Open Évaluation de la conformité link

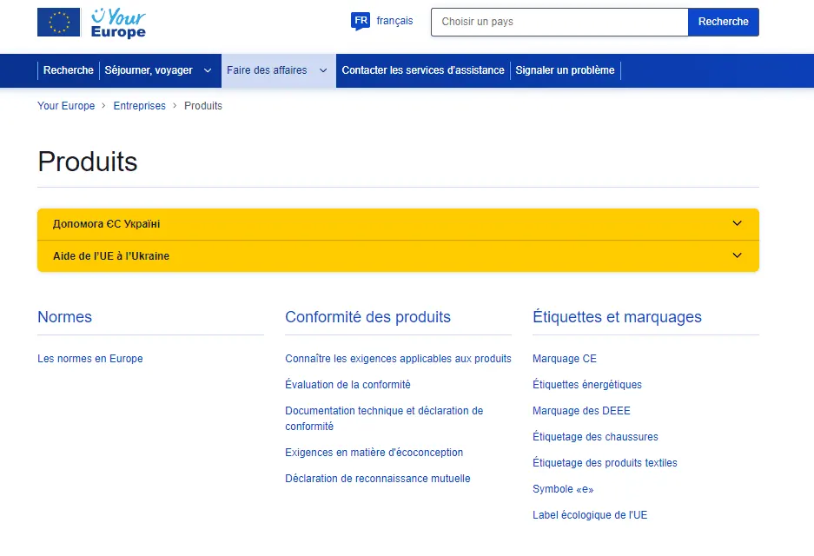(347, 385)
